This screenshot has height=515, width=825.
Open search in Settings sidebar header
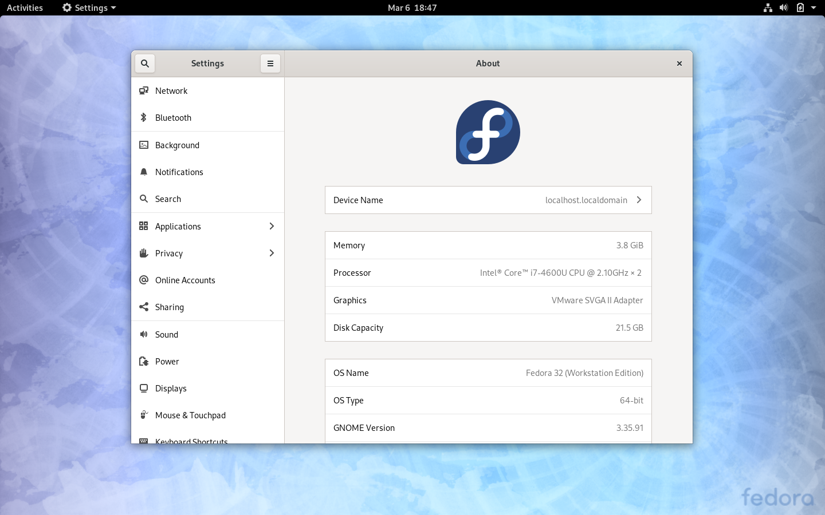pos(145,64)
